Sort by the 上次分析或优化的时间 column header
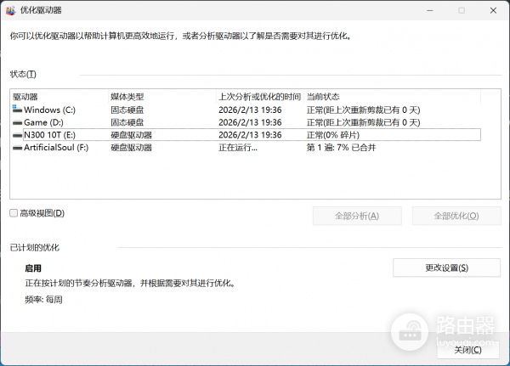This screenshot has height=366, width=510. (260, 97)
